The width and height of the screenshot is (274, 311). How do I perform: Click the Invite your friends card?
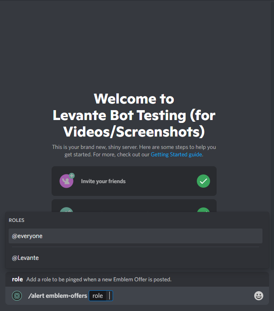134,181
